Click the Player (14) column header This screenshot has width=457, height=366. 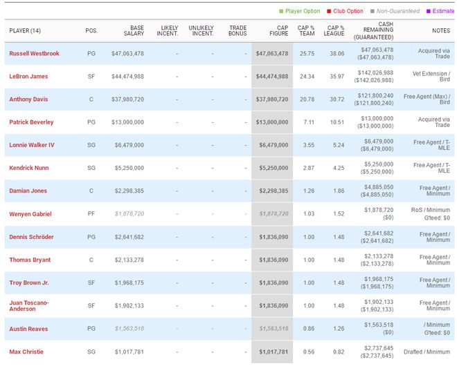point(25,31)
